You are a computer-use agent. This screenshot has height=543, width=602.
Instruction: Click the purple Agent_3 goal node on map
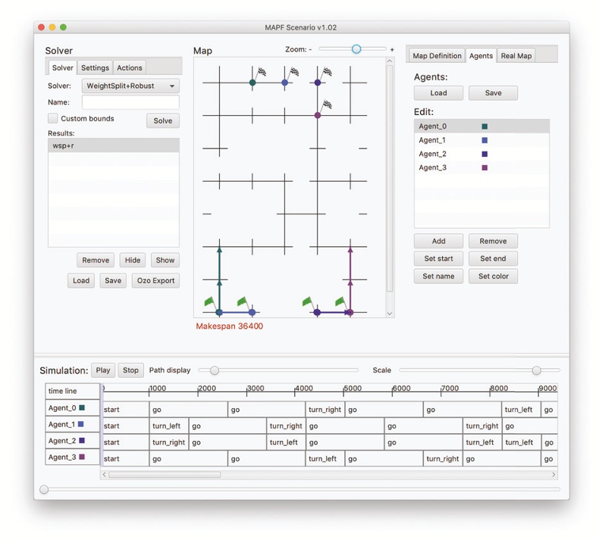pyautogui.click(x=318, y=115)
